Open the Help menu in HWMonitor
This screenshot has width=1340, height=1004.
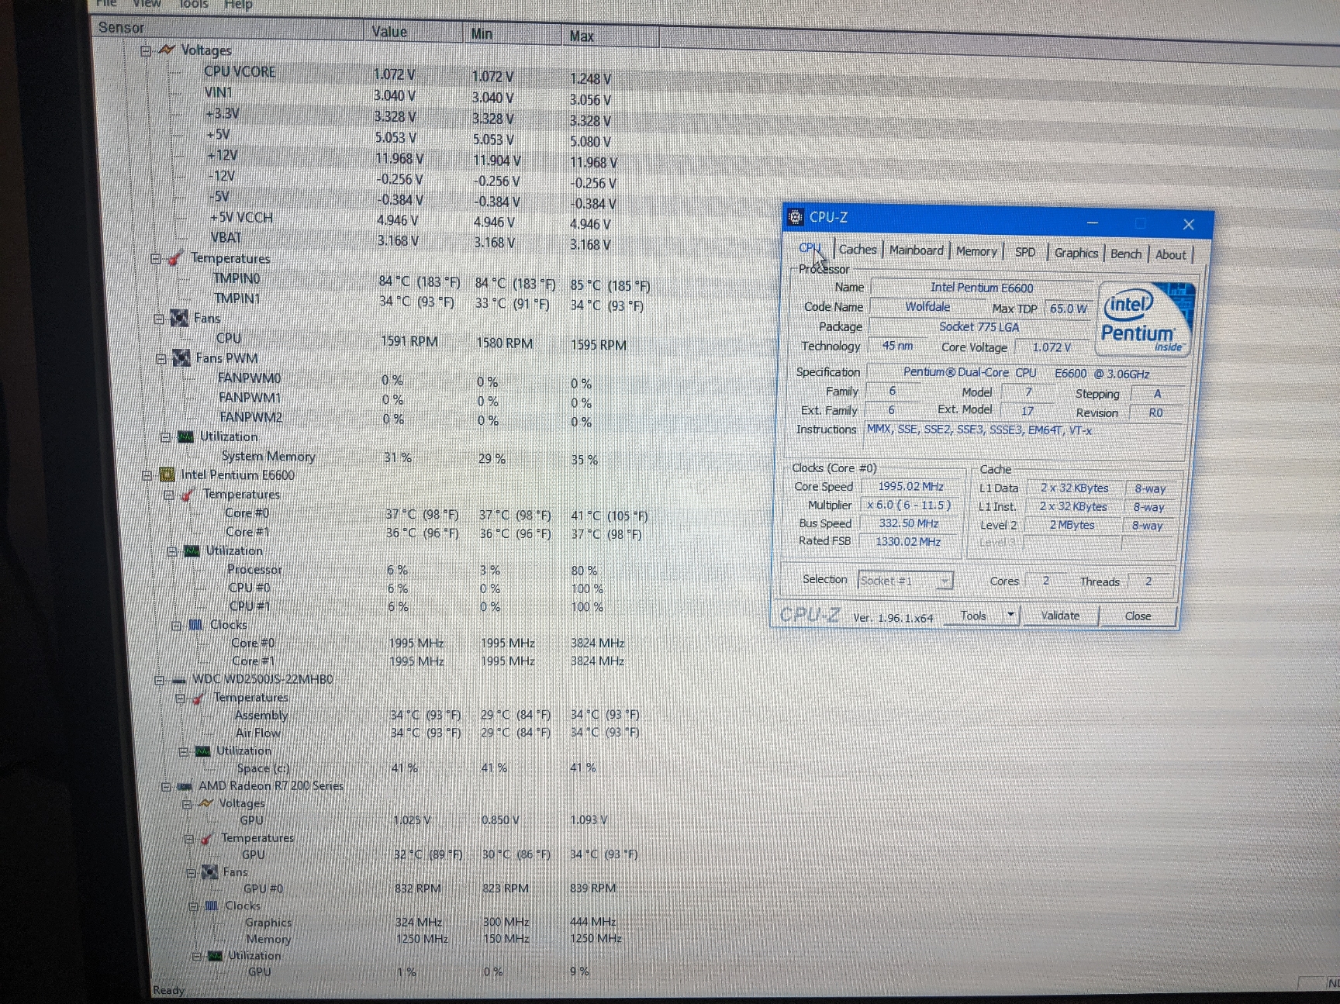point(238,5)
